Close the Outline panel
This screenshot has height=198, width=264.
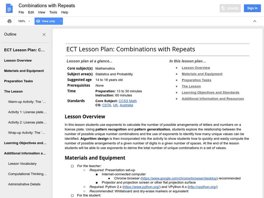pos(44,34)
